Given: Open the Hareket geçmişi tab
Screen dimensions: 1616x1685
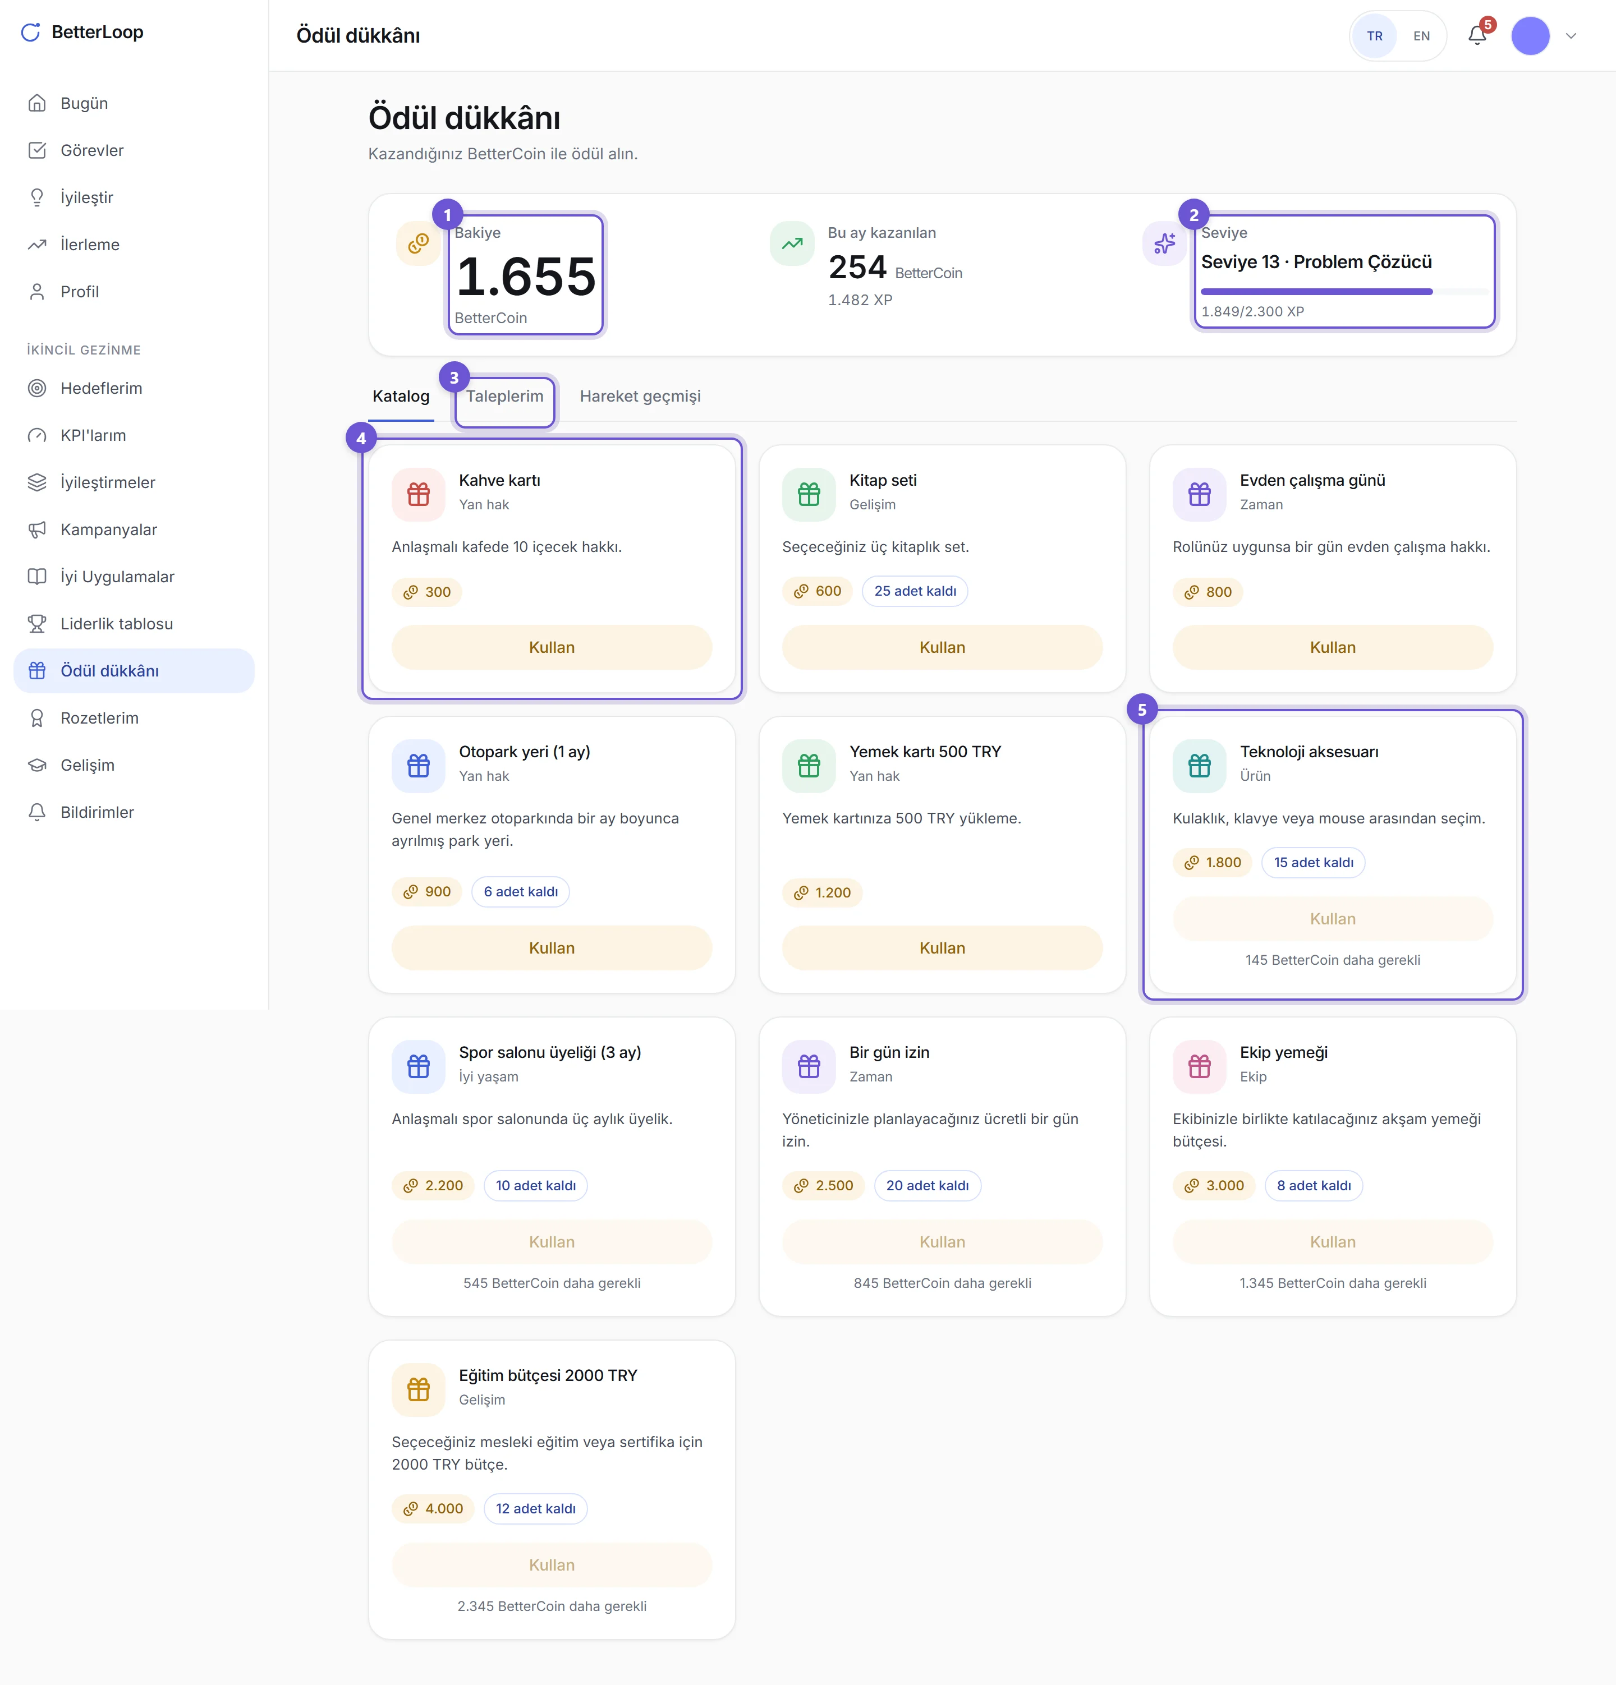Looking at the screenshot, I should click(x=640, y=397).
